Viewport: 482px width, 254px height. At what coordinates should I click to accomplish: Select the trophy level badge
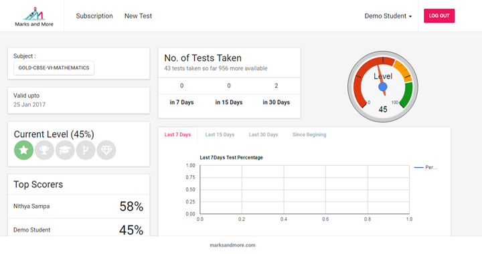(44, 150)
